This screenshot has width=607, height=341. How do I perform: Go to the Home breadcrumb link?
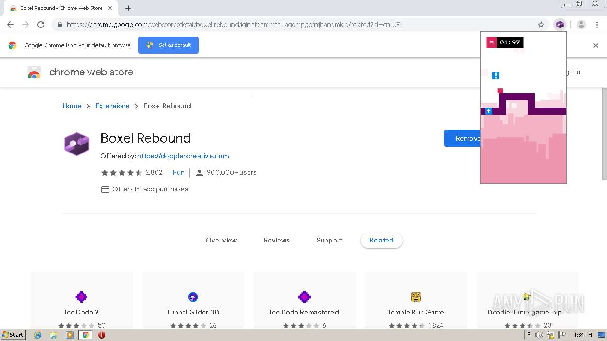[72, 106]
